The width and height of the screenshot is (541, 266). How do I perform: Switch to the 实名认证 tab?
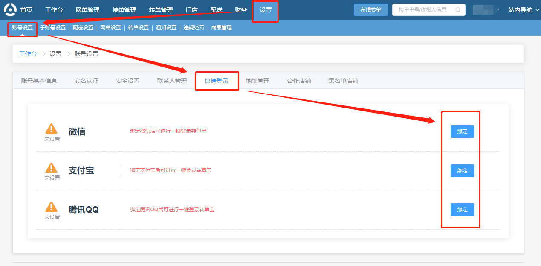point(86,81)
